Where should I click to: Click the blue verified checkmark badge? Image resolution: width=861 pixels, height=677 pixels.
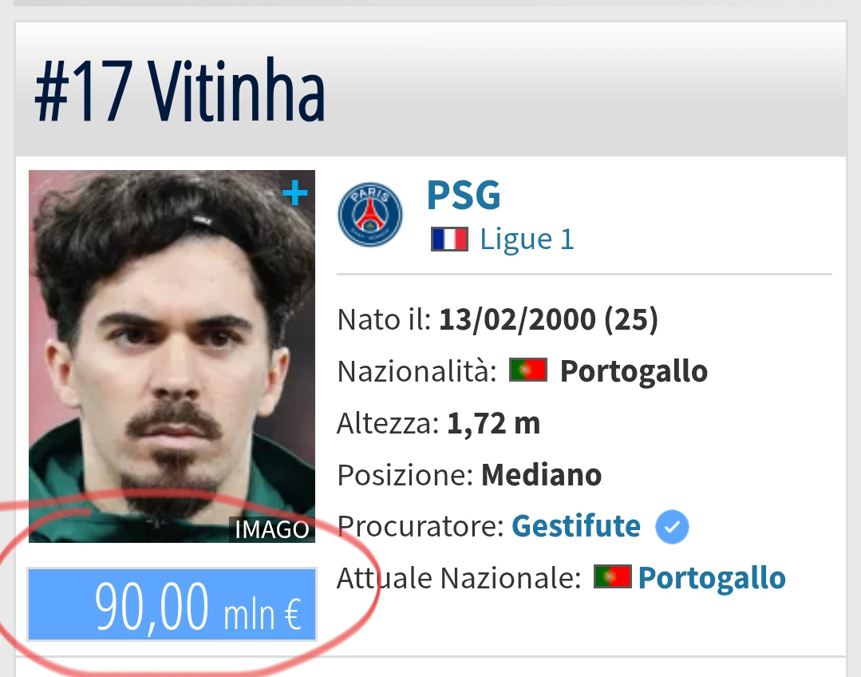(x=672, y=526)
